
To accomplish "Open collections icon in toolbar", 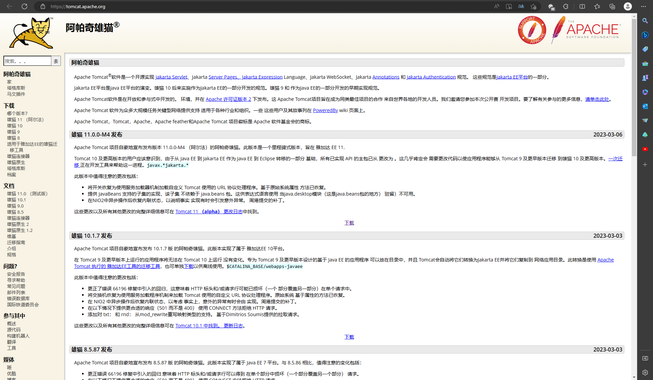I will point(612,6).
